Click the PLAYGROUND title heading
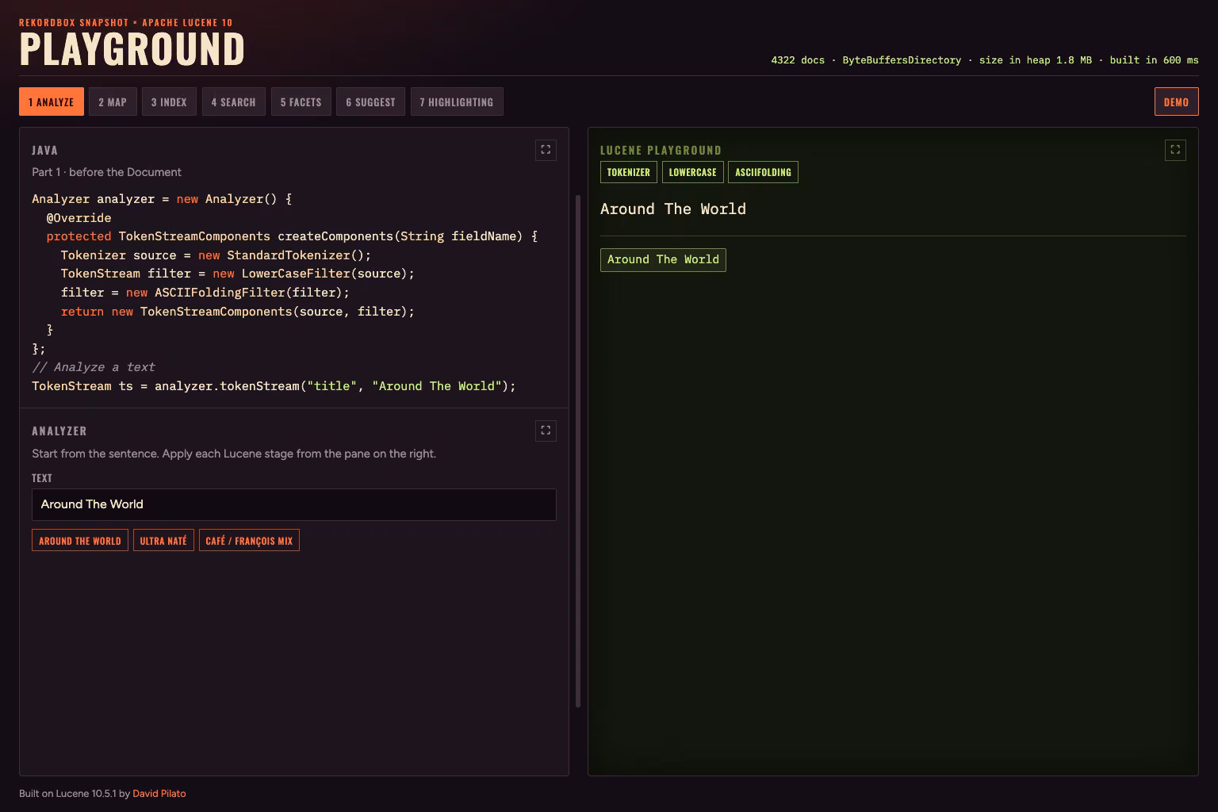Image resolution: width=1218 pixels, height=812 pixels. click(132, 49)
